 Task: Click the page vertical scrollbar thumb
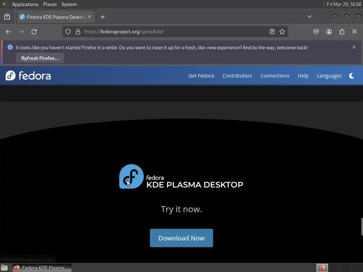point(362,226)
